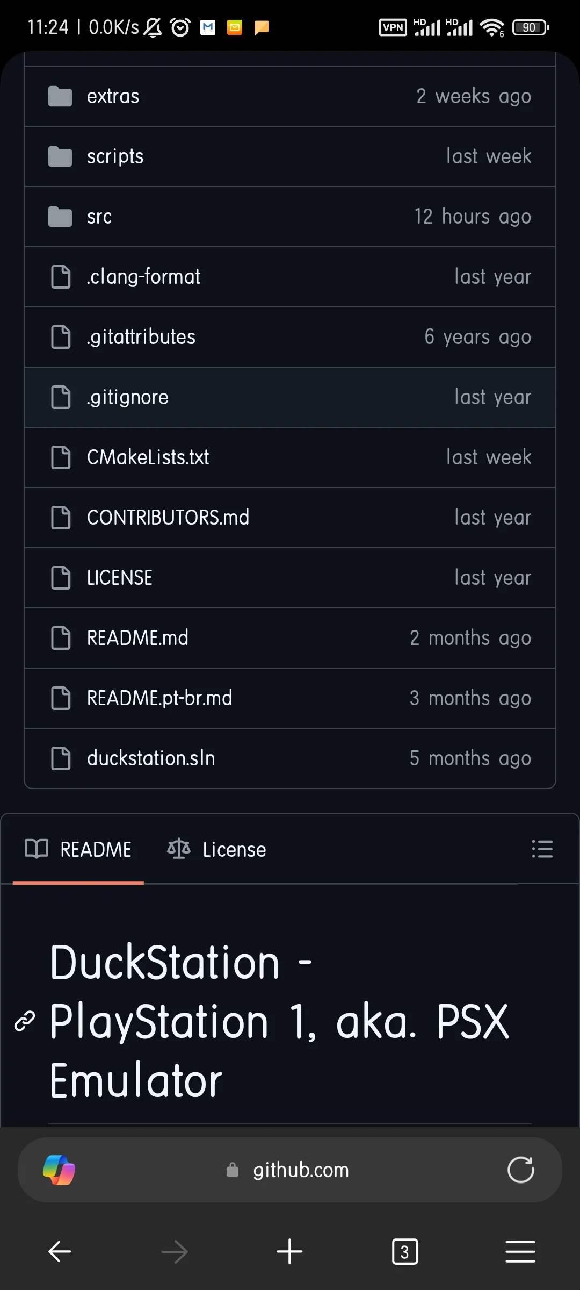Open the extras folder
Viewport: 580px width, 1290px height.
[113, 96]
